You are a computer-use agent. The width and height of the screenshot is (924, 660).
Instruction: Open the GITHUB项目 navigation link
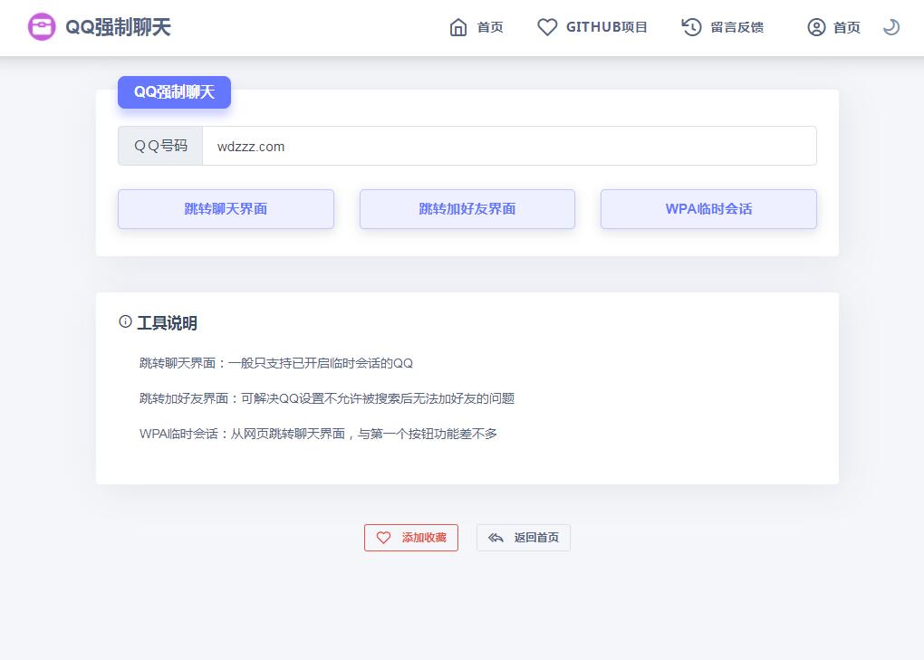point(607,27)
